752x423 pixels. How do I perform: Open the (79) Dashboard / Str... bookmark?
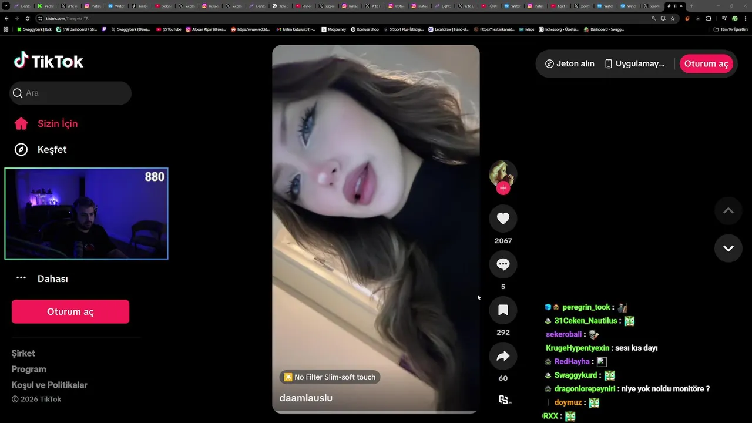click(x=76, y=29)
